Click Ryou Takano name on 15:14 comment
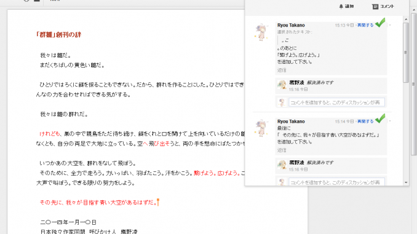417x234 pixels. [291, 122]
